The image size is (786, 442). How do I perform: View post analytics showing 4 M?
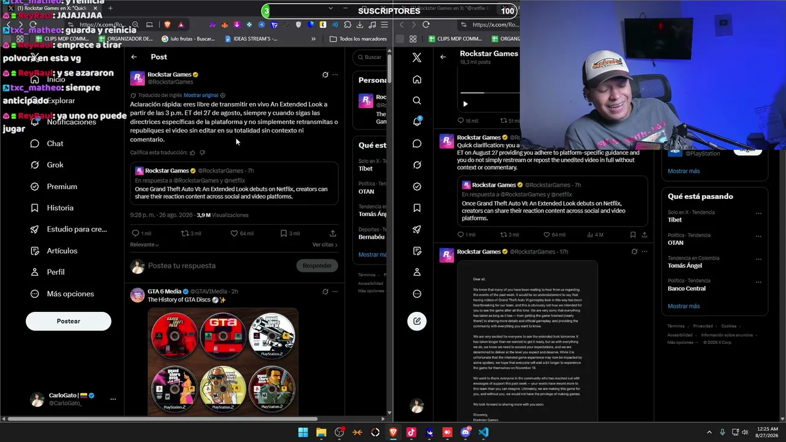coord(596,235)
